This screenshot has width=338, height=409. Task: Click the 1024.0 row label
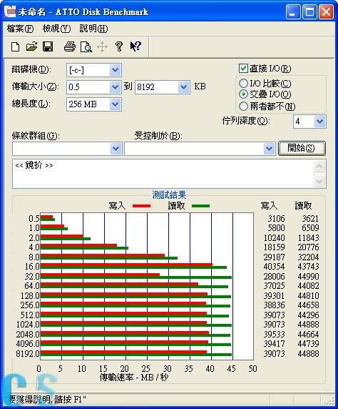(x=28, y=325)
